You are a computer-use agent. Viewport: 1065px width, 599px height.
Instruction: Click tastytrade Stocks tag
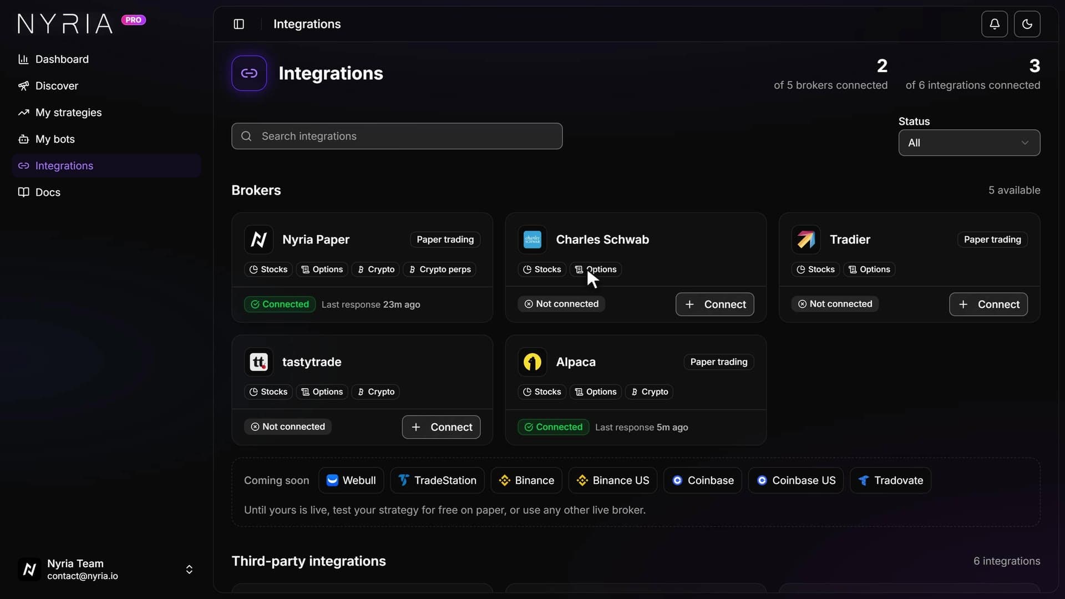coord(268,392)
